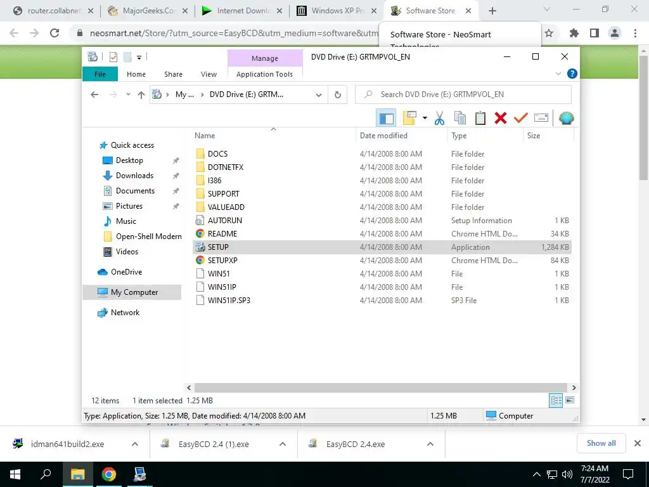Viewport: 649px width, 487px height.
Task: Open the recent locations dropdown arrow
Action: pos(128,95)
